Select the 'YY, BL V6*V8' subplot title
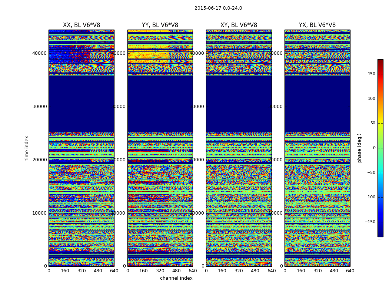389x296 pixels. [160, 25]
